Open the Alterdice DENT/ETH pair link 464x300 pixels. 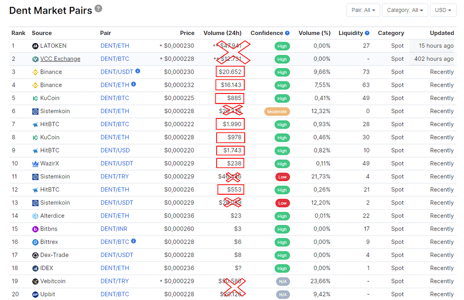tap(115, 216)
